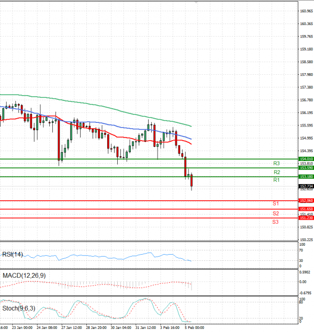Click the green long-term moving average line
This screenshot has height=332, width=314.
tap(95, 105)
